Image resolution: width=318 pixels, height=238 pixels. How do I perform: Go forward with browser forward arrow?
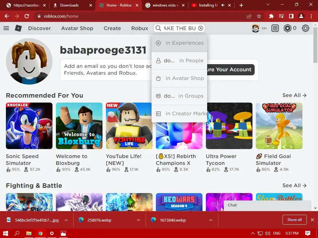click(17, 16)
